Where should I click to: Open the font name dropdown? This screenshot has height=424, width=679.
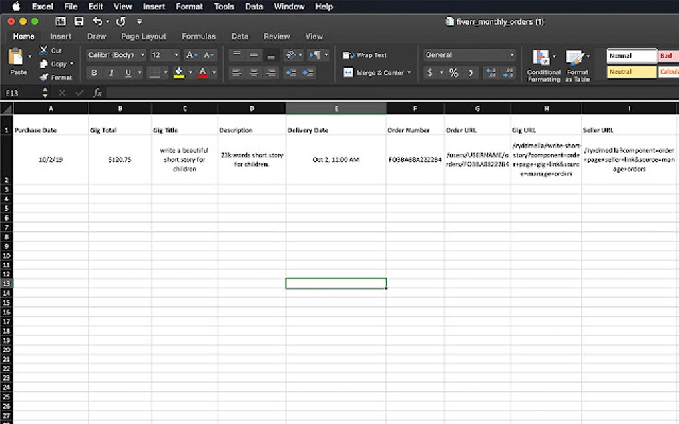142,55
